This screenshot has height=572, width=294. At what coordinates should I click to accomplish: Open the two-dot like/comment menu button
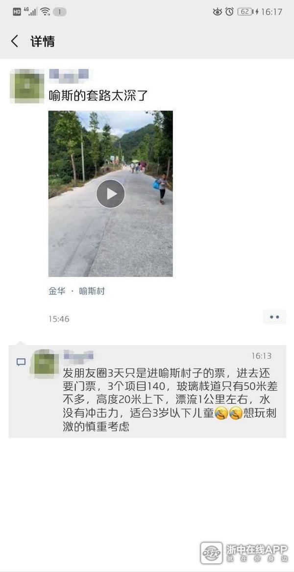[274, 317]
